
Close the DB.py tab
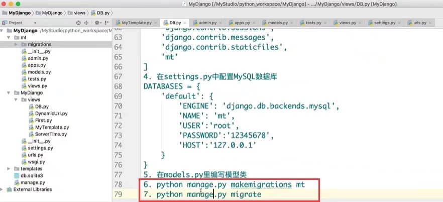(185, 23)
